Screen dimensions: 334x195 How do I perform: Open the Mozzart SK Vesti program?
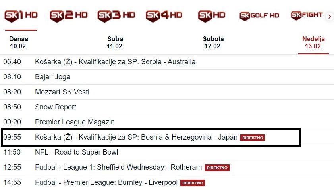pos(62,92)
